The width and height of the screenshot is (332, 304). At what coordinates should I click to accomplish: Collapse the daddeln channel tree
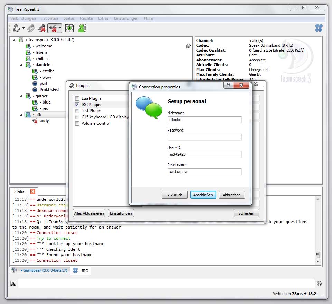pos(21,65)
